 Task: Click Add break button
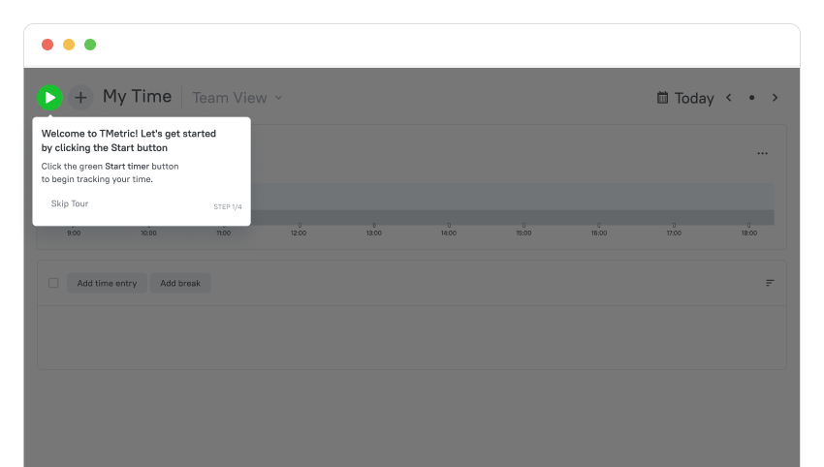coord(180,283)
